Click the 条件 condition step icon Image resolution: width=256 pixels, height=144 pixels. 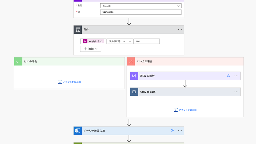(x=78, y=30)
